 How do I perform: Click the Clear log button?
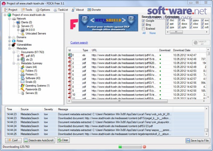point(63,140)
